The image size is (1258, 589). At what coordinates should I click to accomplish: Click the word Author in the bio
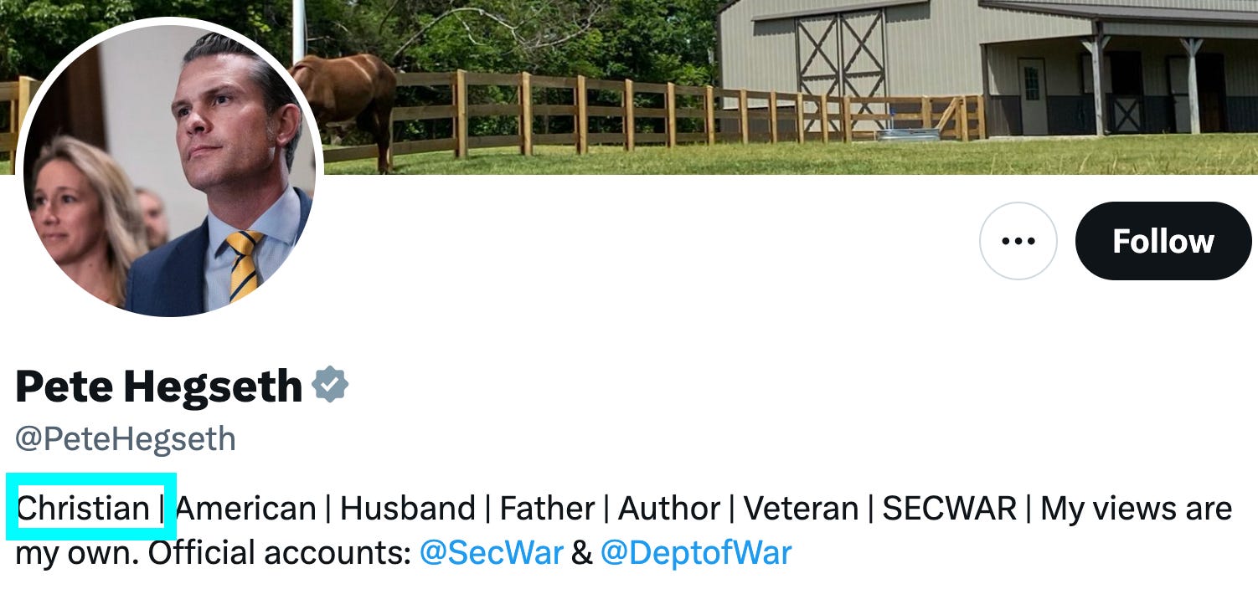(669, 508)
